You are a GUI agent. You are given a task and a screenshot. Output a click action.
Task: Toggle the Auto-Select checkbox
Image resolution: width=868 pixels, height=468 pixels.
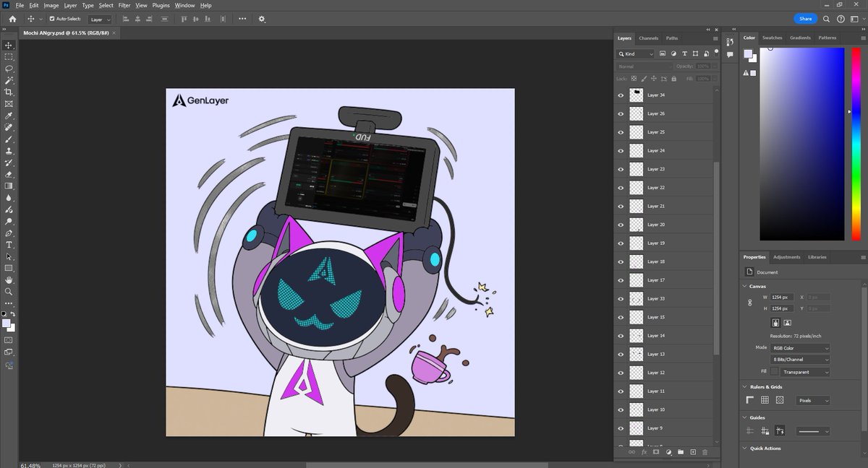51,19
